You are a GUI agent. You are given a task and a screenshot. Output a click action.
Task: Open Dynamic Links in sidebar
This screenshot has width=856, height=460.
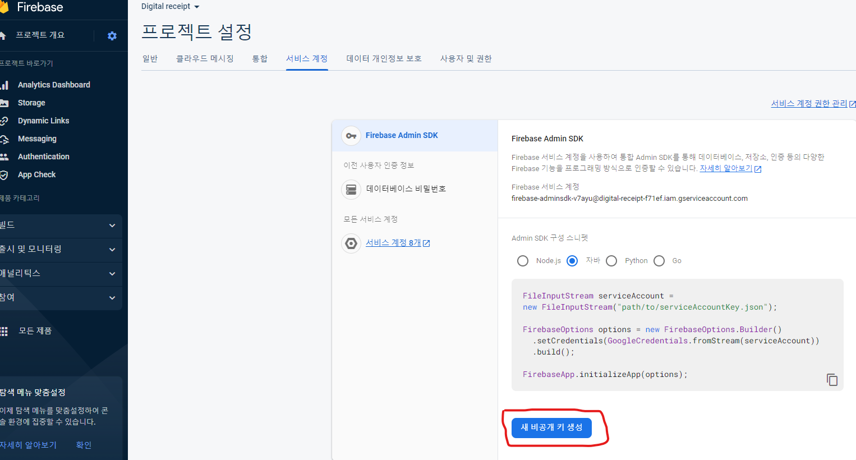[43, 121]
